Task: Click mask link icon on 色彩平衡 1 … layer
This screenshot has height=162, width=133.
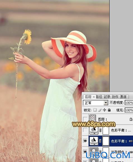Action: [x=100, y=130]
